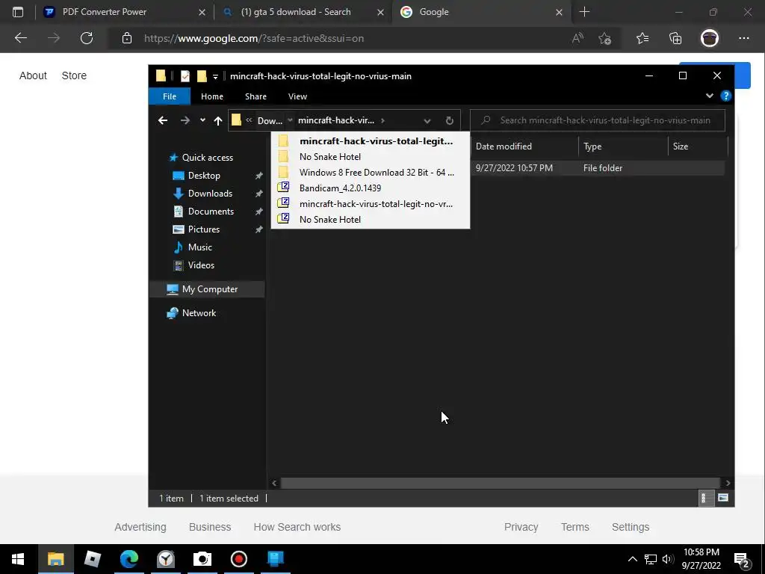Open recent locations dropdown in Explorer
The image size is (765, 574).
pos(202,120)
